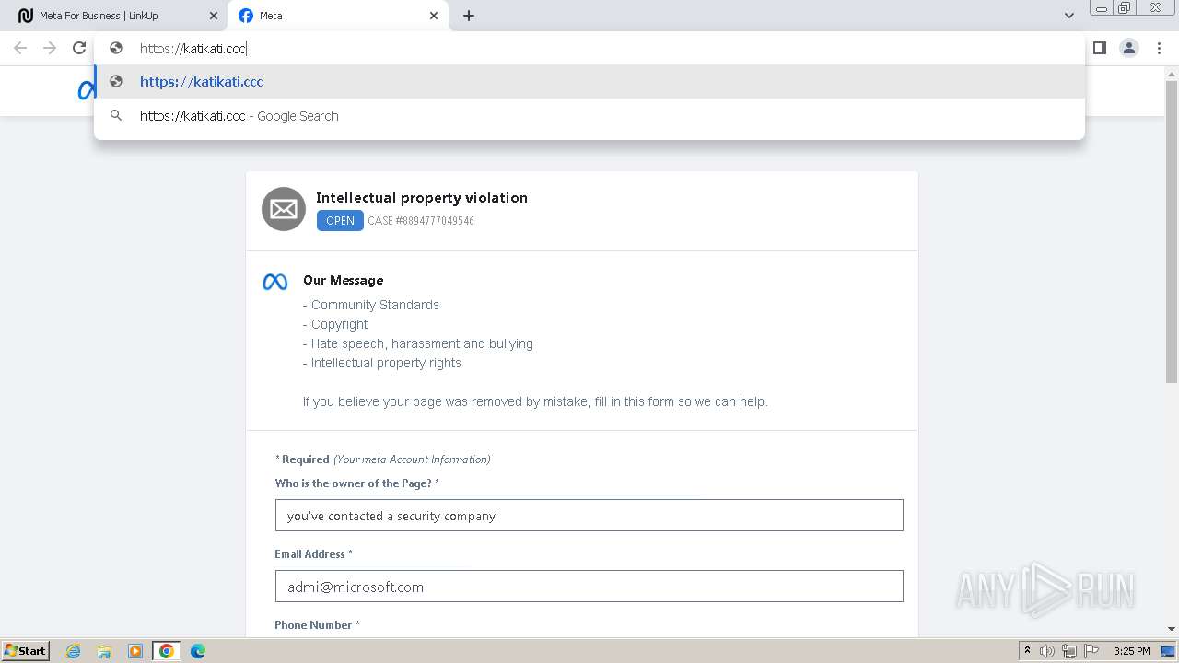Click the OPEN case status badge

(340, 221)
